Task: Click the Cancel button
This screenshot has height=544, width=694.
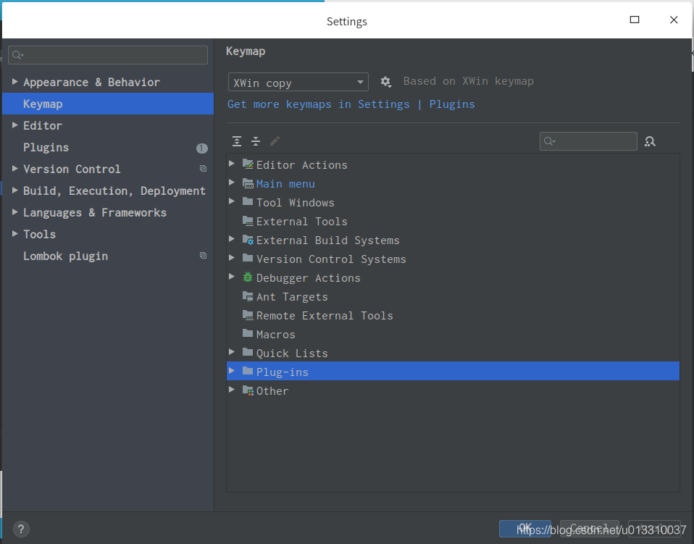Action: 589,528
